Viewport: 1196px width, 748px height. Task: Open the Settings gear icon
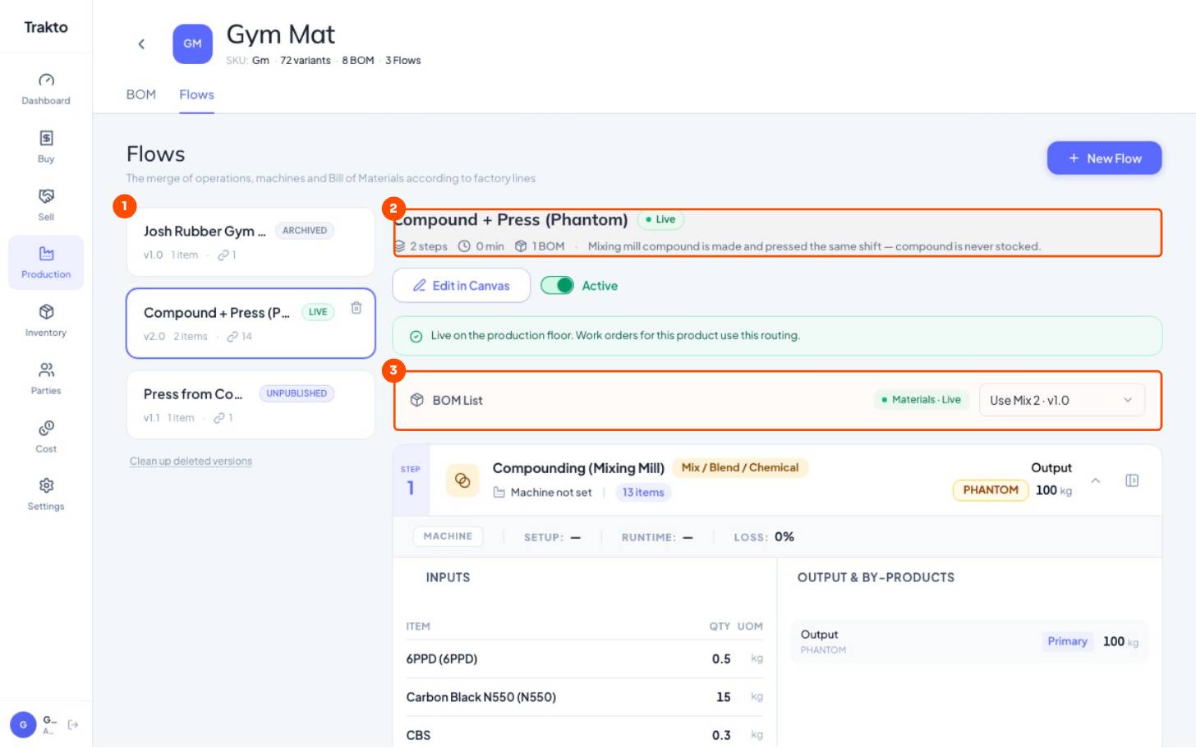(46, 485)
